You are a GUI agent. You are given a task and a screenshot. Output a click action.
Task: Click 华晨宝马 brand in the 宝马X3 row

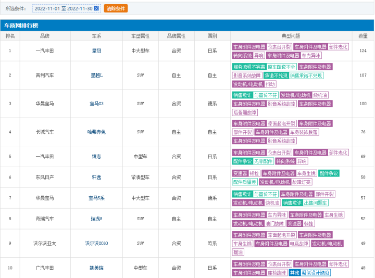[45, 104]
